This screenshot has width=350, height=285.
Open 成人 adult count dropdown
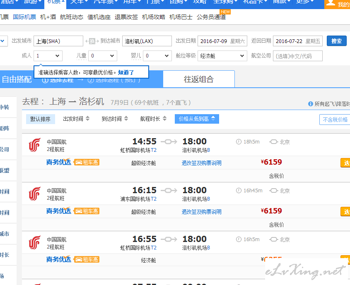pos(48,56)
